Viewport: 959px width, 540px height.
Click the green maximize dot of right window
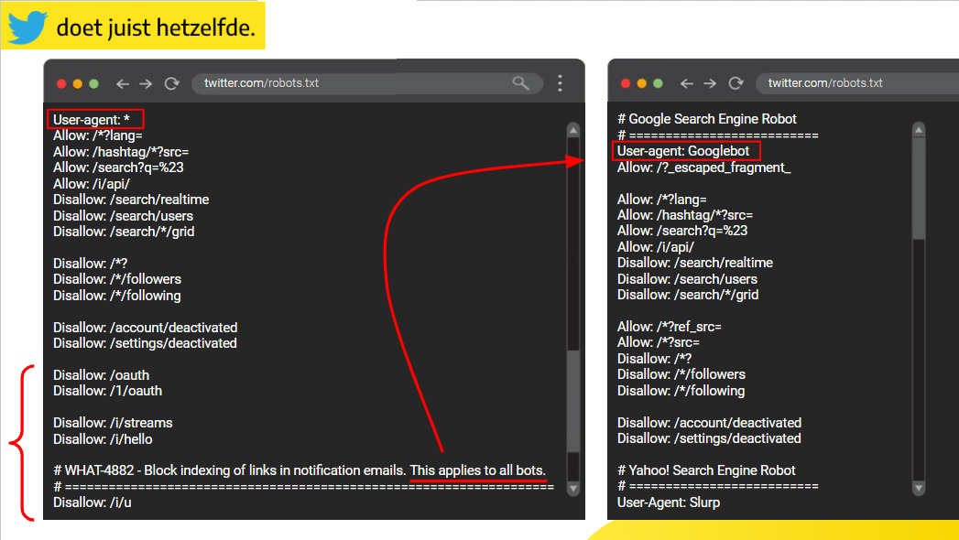point(658,83)
